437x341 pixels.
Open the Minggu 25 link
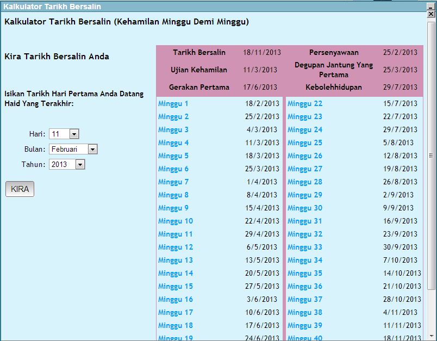tap(305, 142)
